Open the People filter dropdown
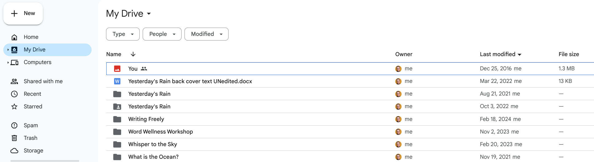594x162 pixels. point(162,34)
